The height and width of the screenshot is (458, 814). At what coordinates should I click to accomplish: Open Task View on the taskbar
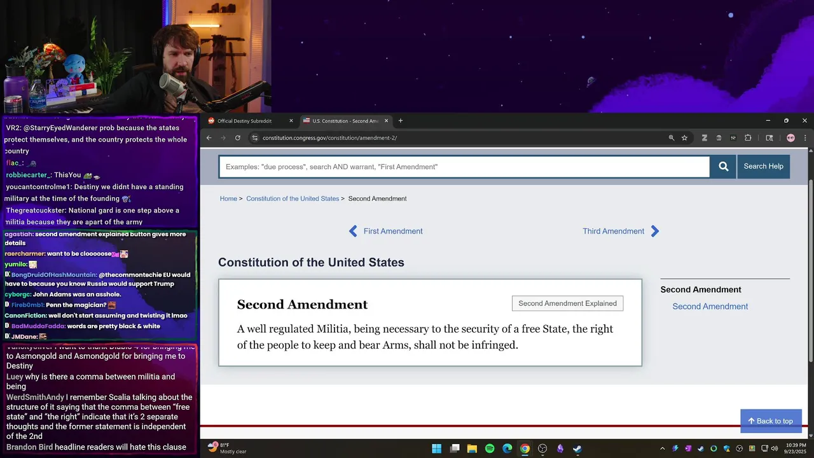pos(455,449)
